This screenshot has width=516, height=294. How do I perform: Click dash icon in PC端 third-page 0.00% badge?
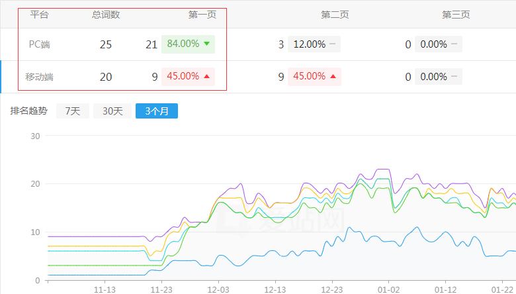pyautogui.click(x=454, y=45)
